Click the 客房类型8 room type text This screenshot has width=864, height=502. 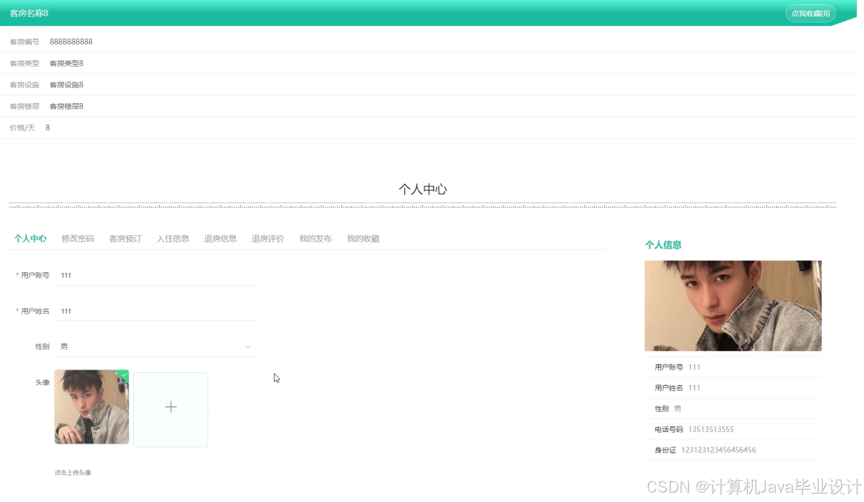pos(65,63)
